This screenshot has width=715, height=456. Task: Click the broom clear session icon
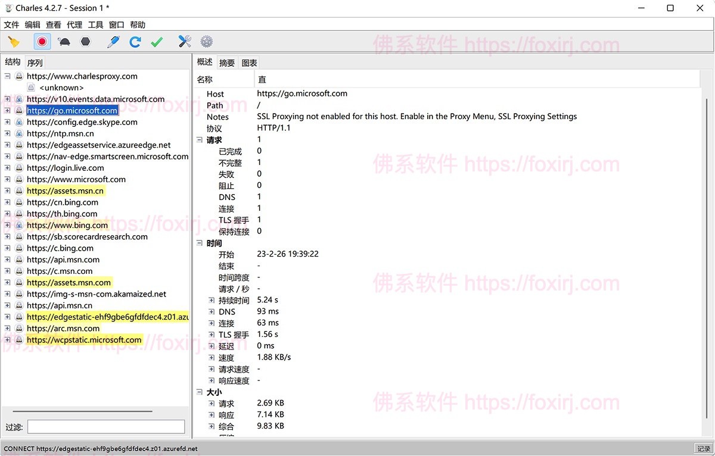(14, 42)
